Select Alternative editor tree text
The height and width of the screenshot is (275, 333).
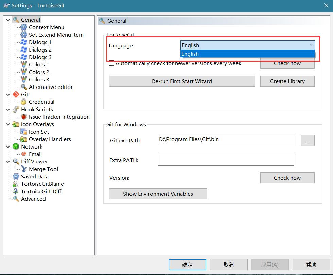pyautogui.click(x=51, y=87)
